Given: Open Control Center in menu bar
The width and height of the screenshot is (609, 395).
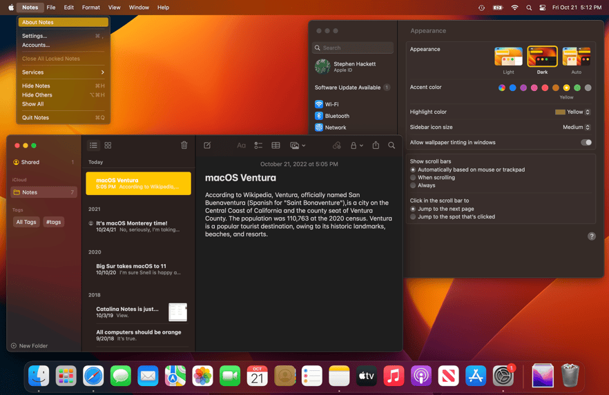Looking at the screenshot, I should pyautogui.click(x=543, y=8).
